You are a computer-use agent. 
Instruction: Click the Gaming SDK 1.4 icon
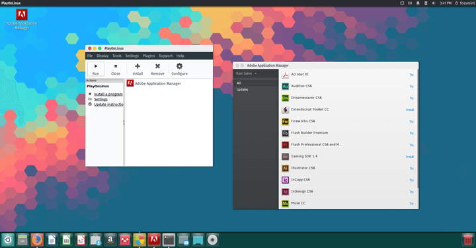285,156
